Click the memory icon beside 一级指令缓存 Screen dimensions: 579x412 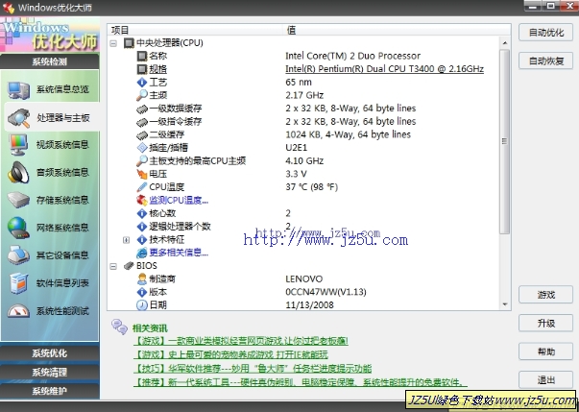coord(142,122)
